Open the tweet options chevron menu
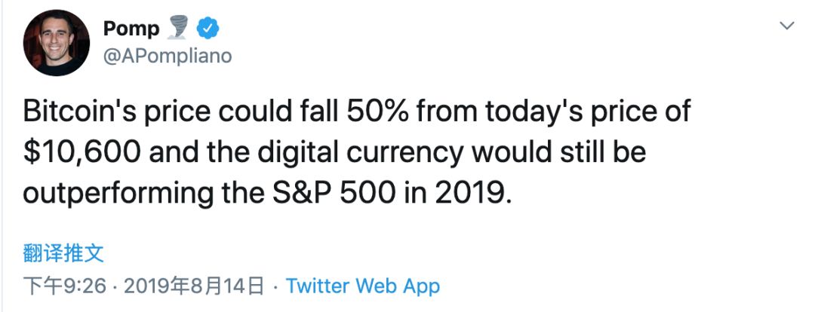The image size is (815, 312). coord(786,26)
